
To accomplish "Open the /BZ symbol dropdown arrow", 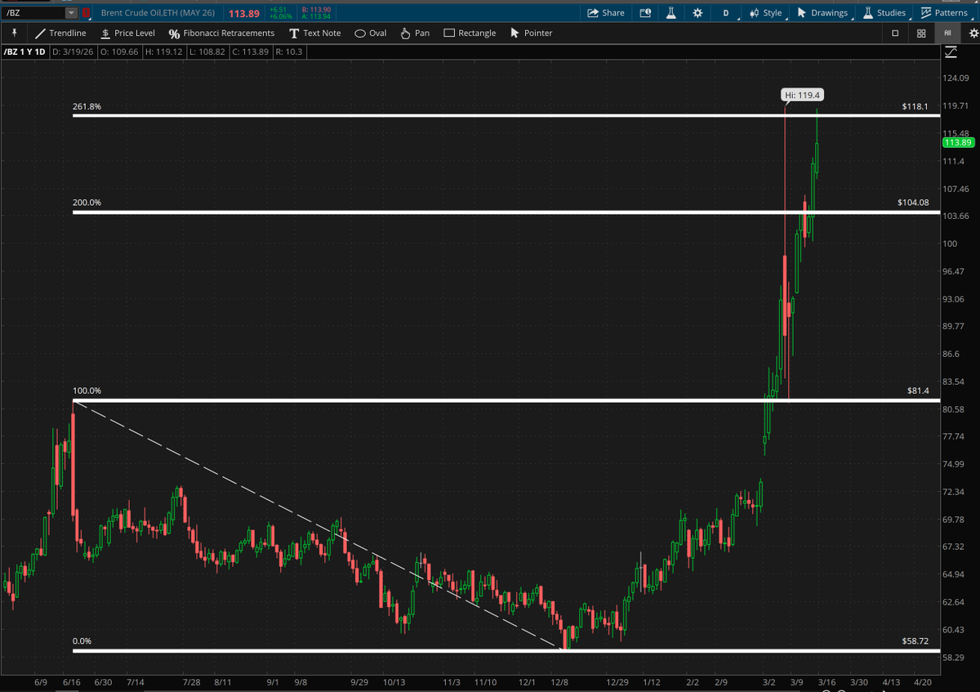I will [x=71, y=13].
